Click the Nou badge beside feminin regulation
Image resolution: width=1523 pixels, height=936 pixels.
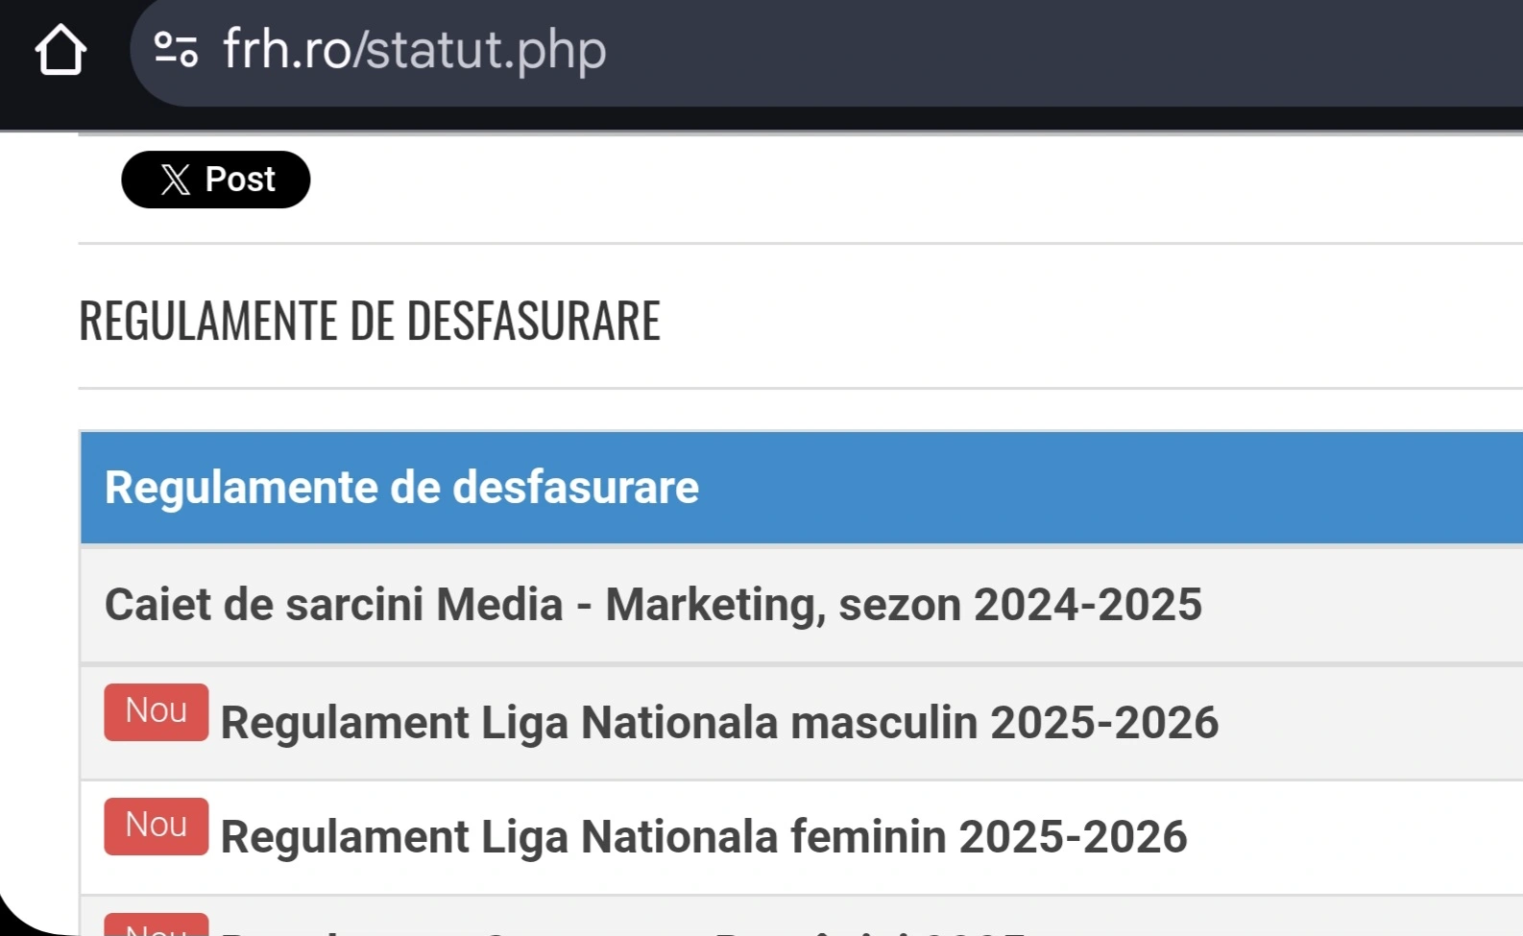[156, 826]
